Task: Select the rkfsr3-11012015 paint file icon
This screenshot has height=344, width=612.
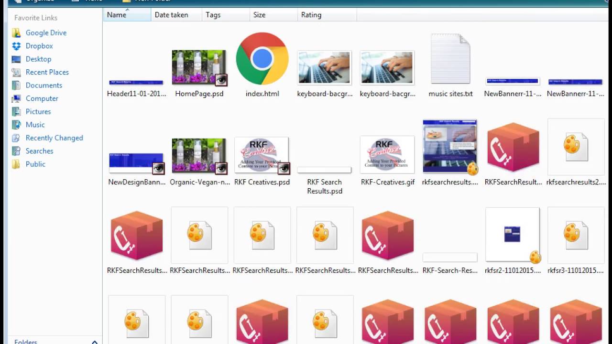Action: 576,235
